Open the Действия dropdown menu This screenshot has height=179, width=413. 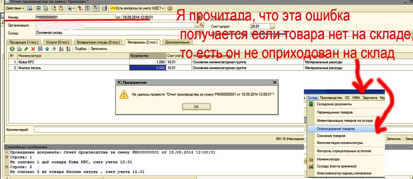pos(15,8)
